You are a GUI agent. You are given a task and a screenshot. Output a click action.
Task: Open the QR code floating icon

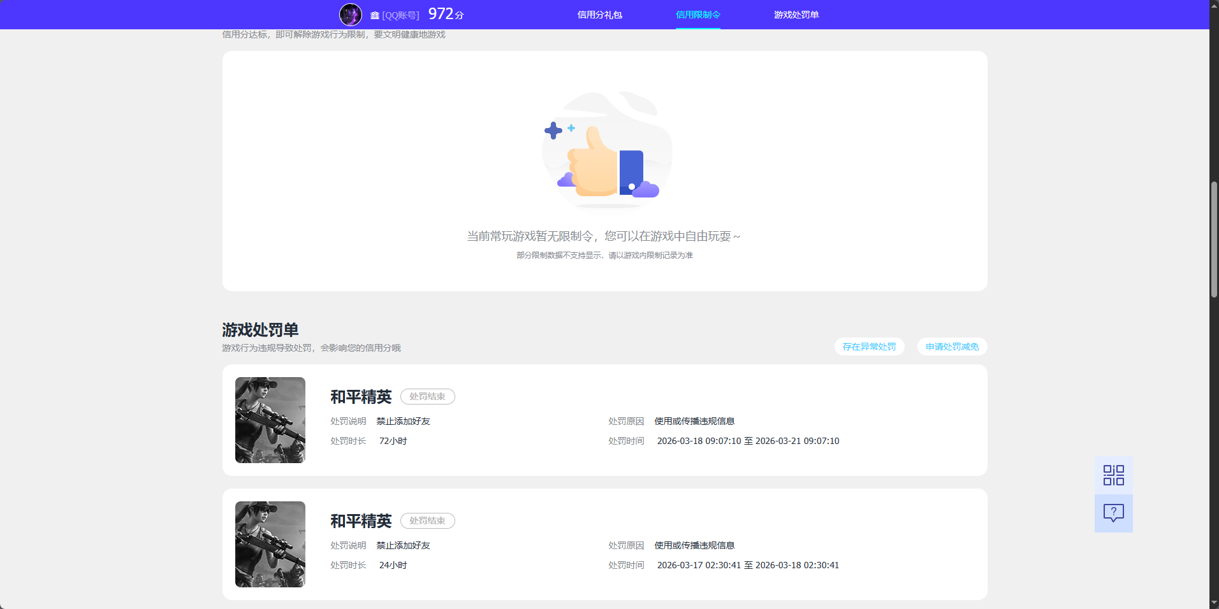pos(1114,475)
